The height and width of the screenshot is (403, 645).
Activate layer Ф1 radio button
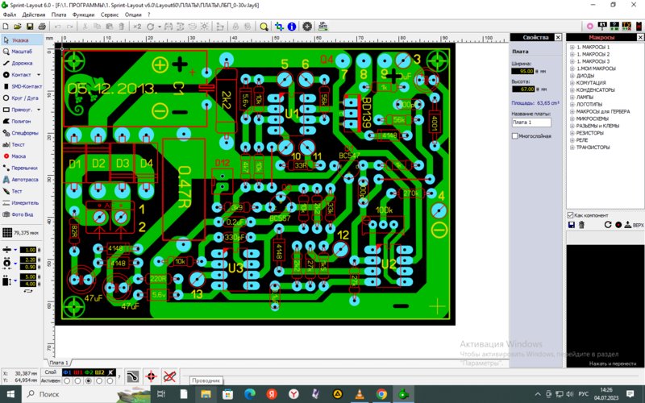pyautogui.click(x=67, y=381)
